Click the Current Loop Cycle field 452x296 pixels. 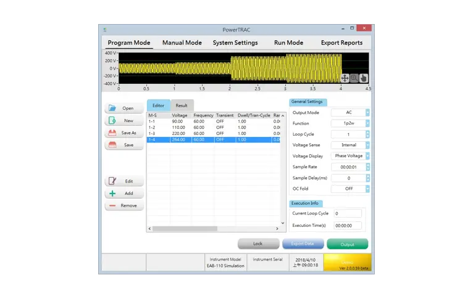(348, 213)
